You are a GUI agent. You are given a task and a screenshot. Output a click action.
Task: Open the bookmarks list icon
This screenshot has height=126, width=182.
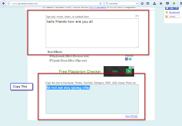(148, 3)
